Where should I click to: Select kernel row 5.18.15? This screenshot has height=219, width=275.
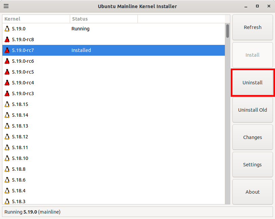113,104
